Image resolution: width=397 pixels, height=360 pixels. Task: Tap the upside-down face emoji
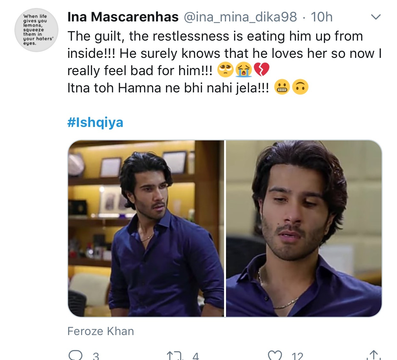pyautogui.click(x=300, y=87)
